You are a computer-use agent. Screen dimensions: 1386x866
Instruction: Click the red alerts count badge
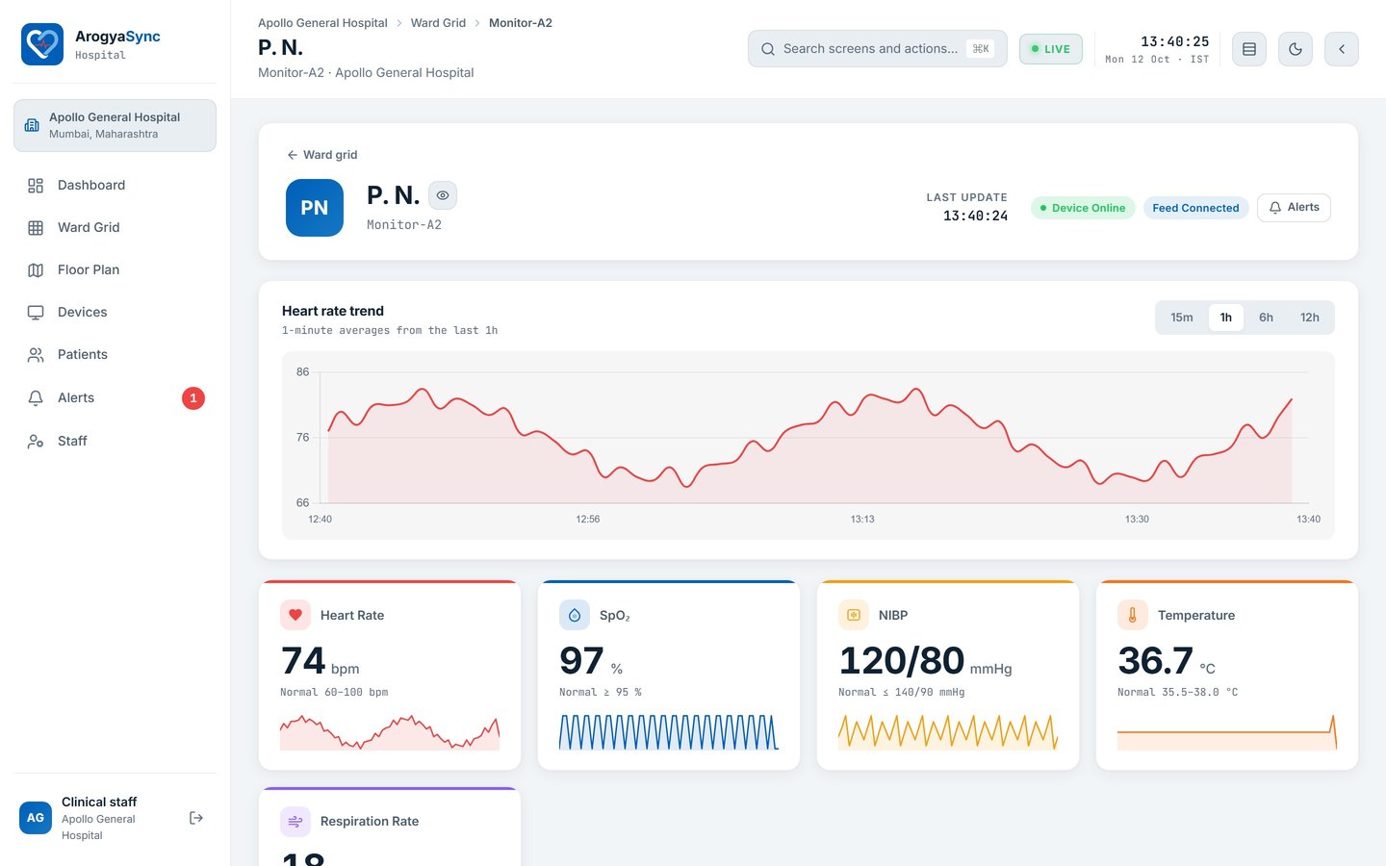[x=193, y=398]
